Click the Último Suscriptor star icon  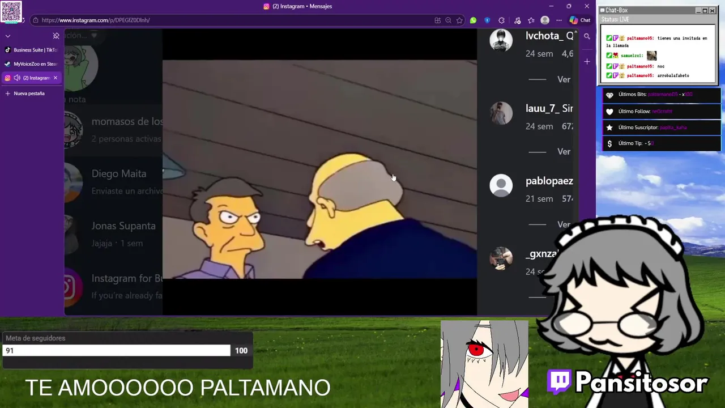pos(609,127)
